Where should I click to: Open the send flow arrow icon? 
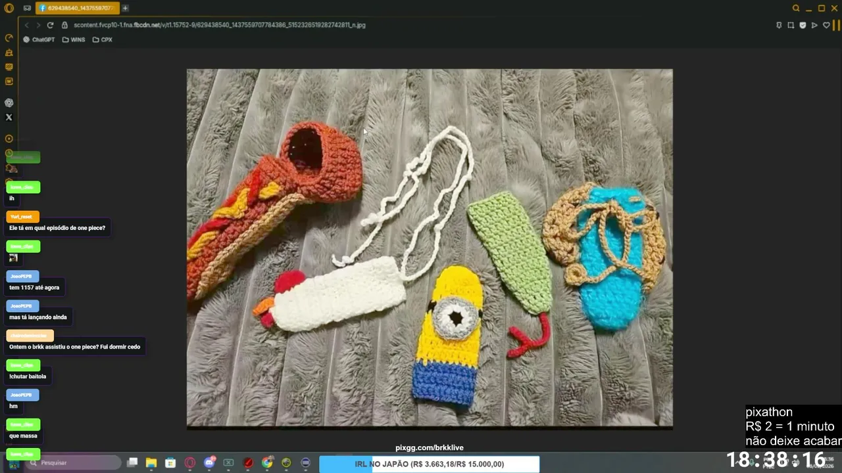[814, 25]
